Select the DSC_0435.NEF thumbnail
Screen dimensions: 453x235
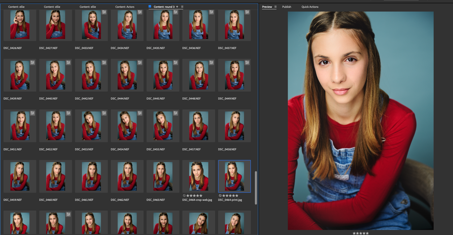(x=163, y=25)
